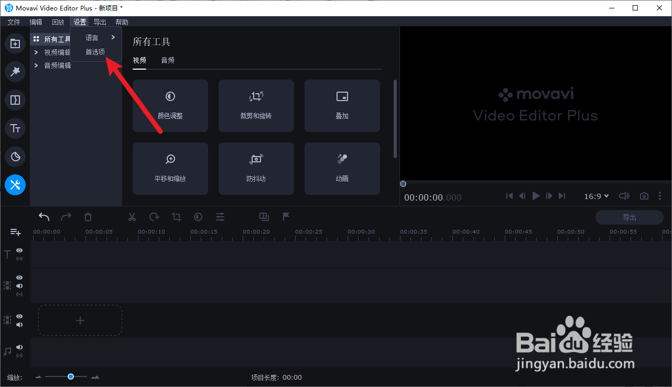Click the timeline zoom slider handle
672x387 pixels.
tap(70, 377)
